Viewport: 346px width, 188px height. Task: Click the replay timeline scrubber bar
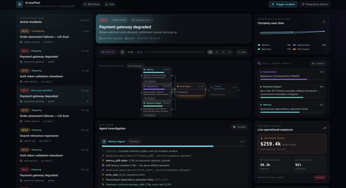coord(175,52)
